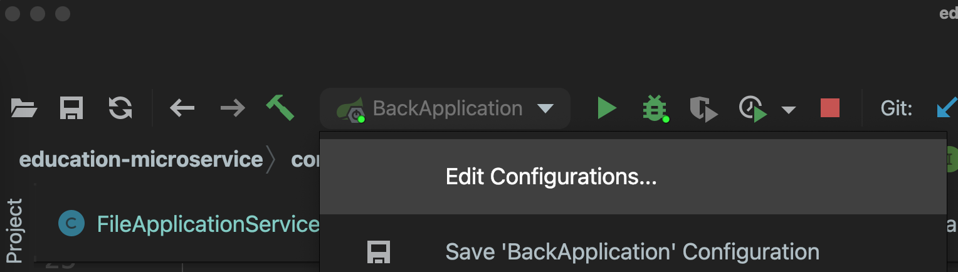Open the Project tool window tab

click(14, 231)
